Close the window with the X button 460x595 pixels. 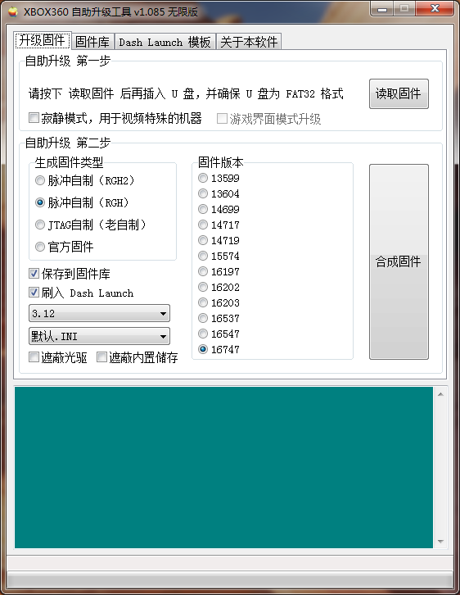pyautogui.click(x=435, y=9)
